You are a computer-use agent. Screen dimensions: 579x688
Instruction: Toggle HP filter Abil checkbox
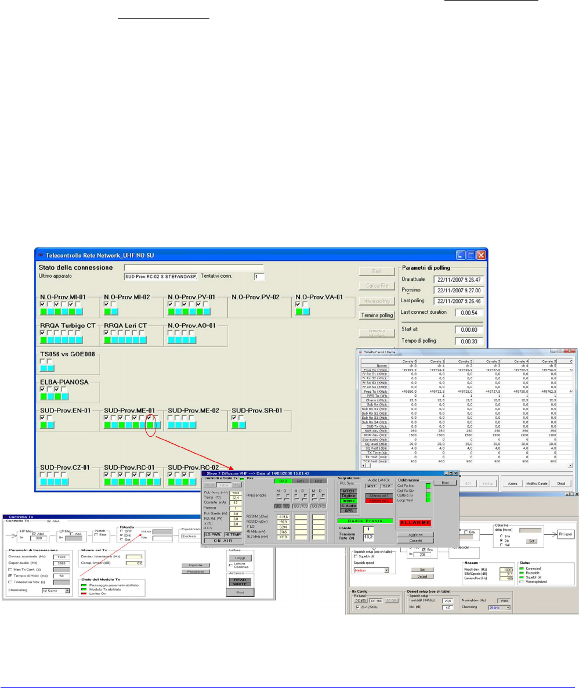[34, 534]
